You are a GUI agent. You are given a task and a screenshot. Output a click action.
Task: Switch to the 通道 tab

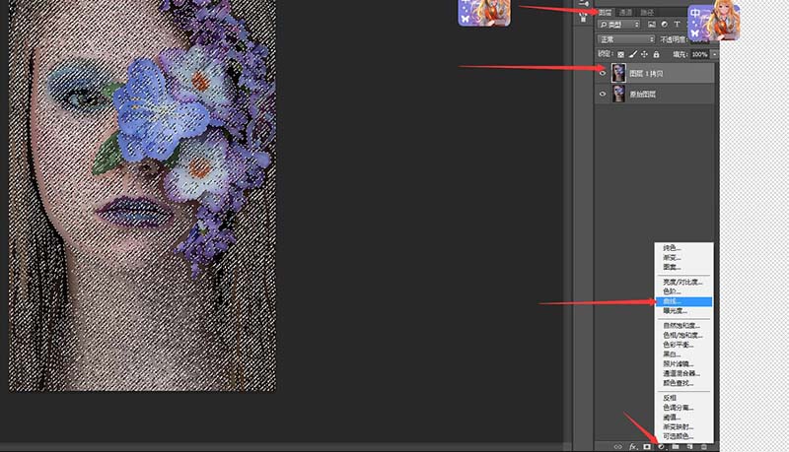click(625, 11)
